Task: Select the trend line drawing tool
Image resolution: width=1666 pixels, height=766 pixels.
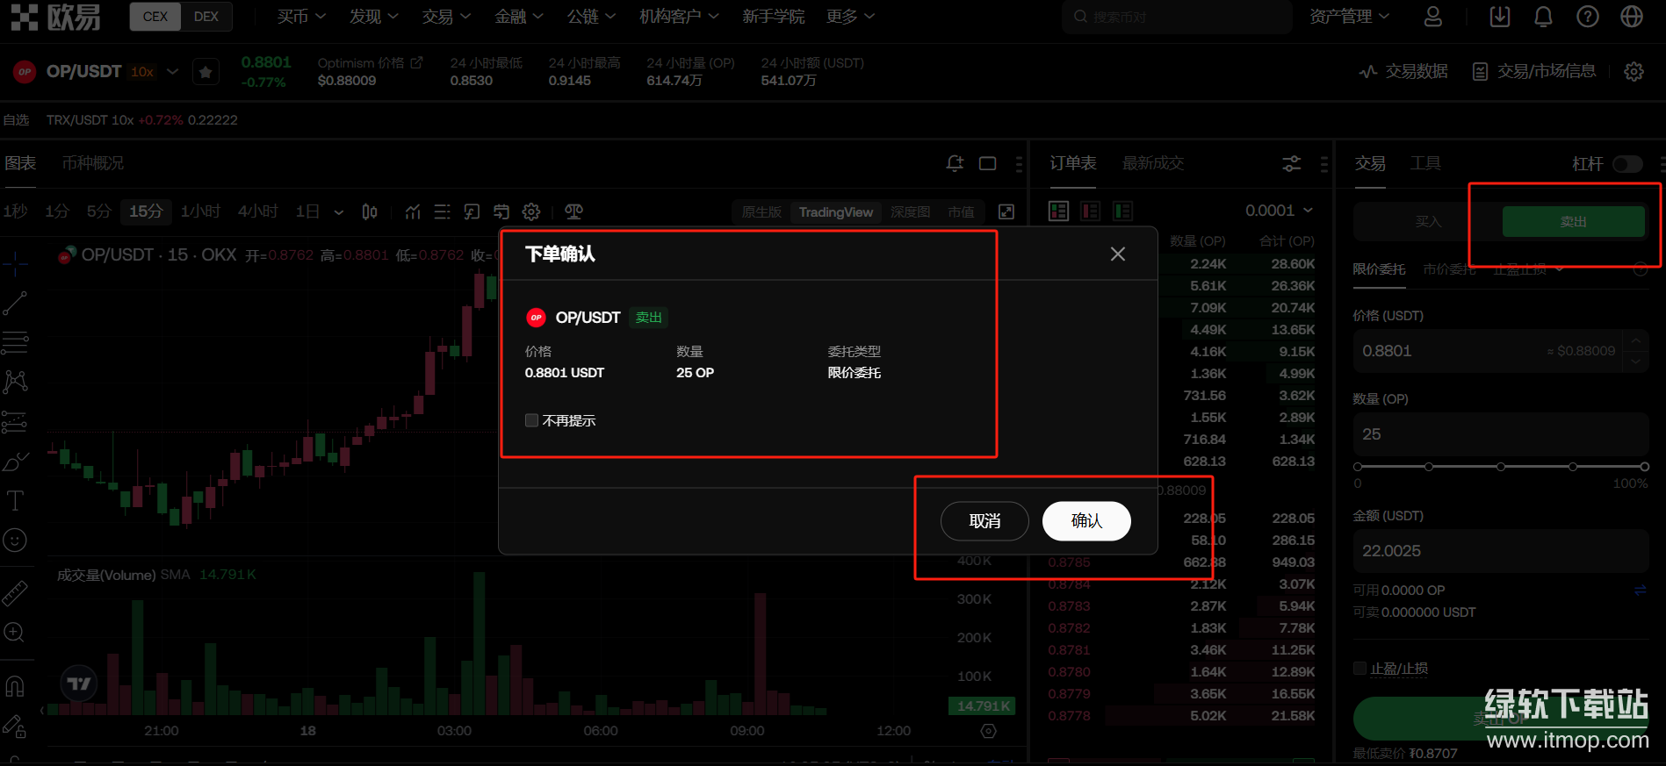Action: 15,303
